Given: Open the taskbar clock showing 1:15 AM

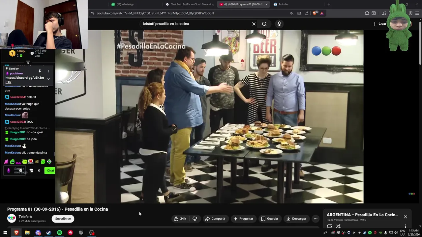Looking at the screenshot, I should pos(414,233).
